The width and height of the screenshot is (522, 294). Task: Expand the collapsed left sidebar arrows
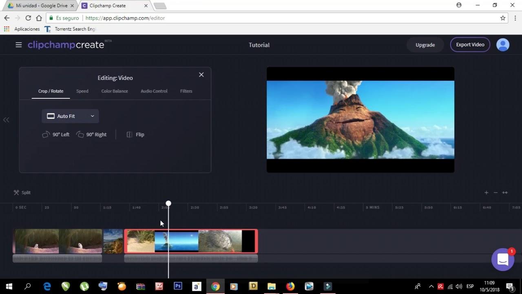tap(6, 120)
